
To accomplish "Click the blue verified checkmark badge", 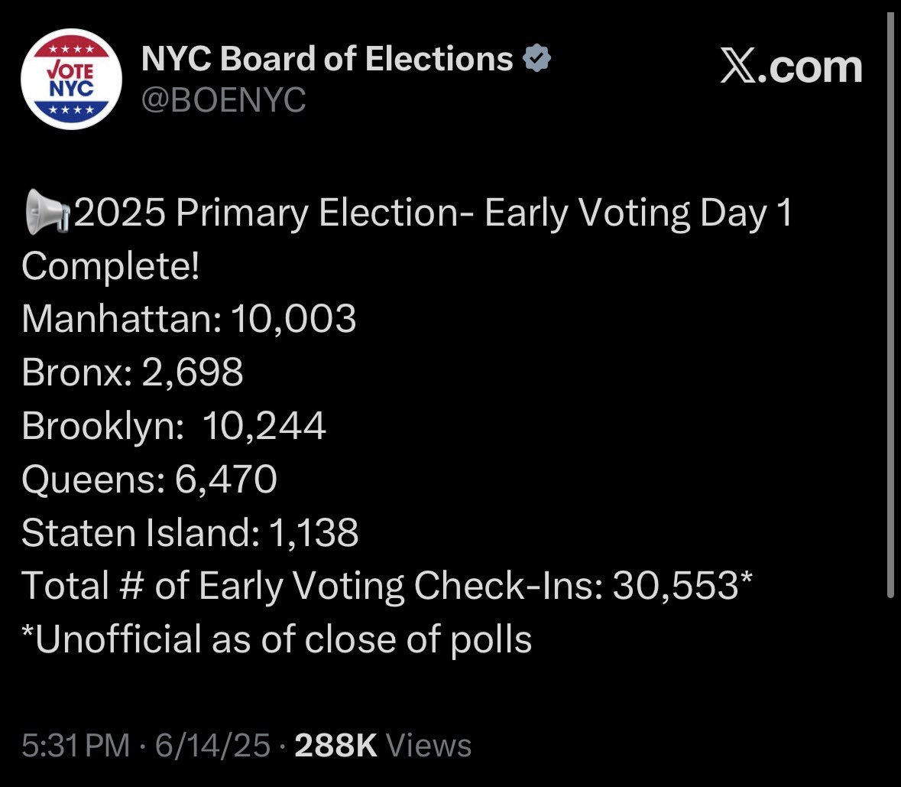I will coord(536,58).
